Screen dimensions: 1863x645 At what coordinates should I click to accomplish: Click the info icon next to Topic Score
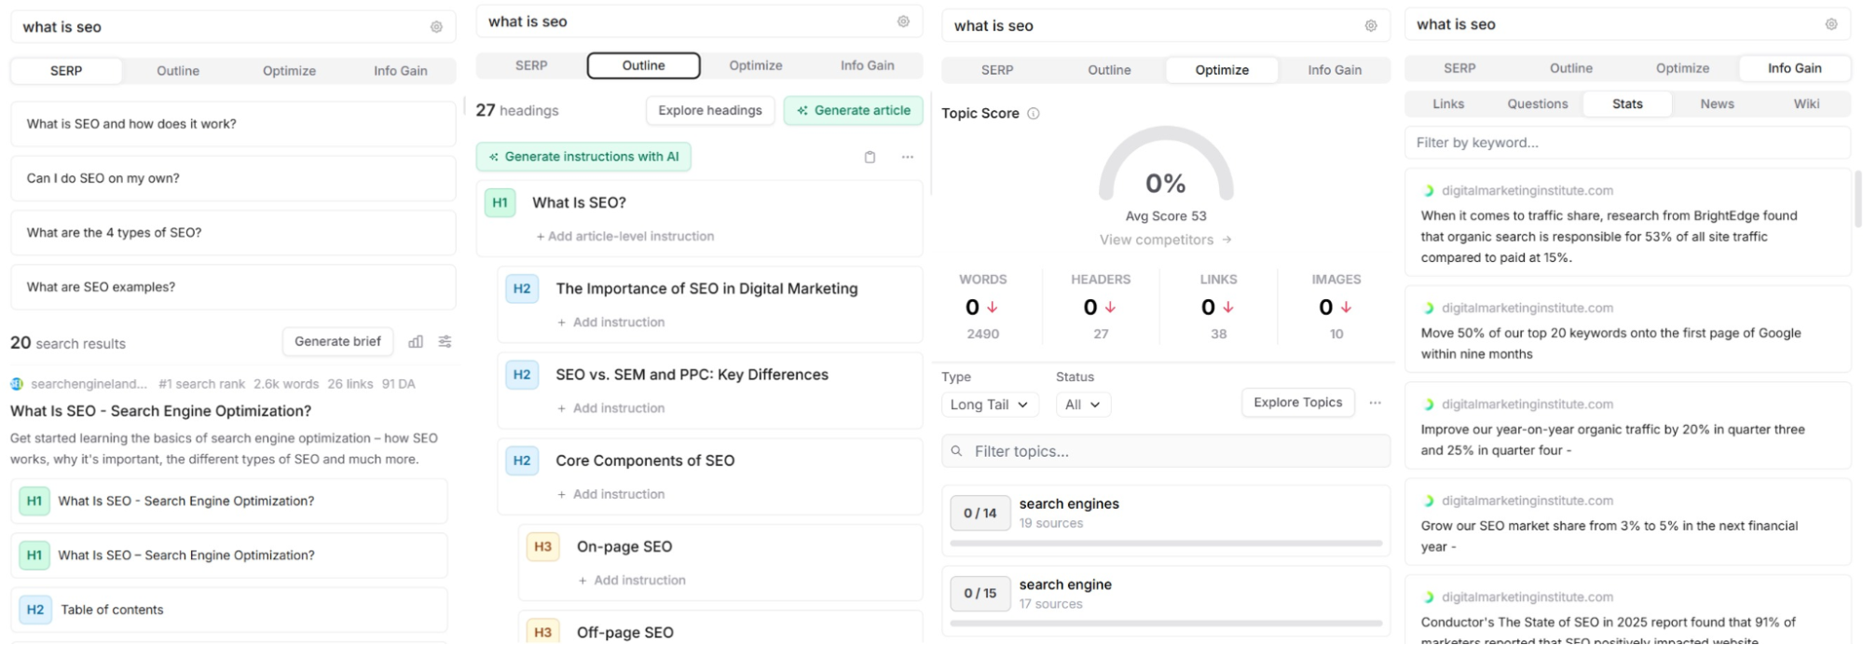click(x=1033, y=114)
